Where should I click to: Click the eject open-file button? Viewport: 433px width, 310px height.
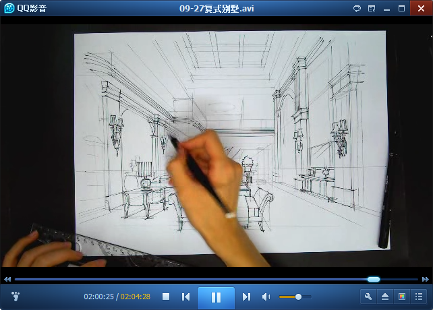coord(385,297)
